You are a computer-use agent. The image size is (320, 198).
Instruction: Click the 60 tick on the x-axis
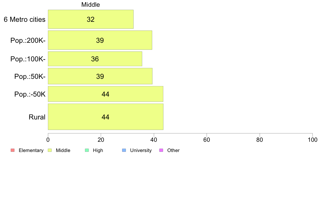[207, 140]
